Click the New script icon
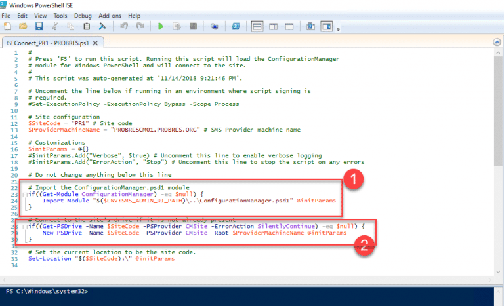 [7, 26]
